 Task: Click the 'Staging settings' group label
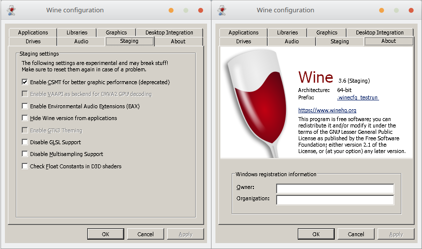point(39,54)
